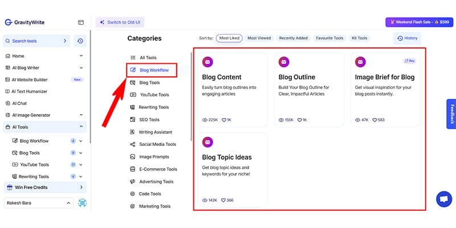This screenshot has width=456, height=228.
Task: Expand the AI Blog Writer chevron
Action: (81, 67)
